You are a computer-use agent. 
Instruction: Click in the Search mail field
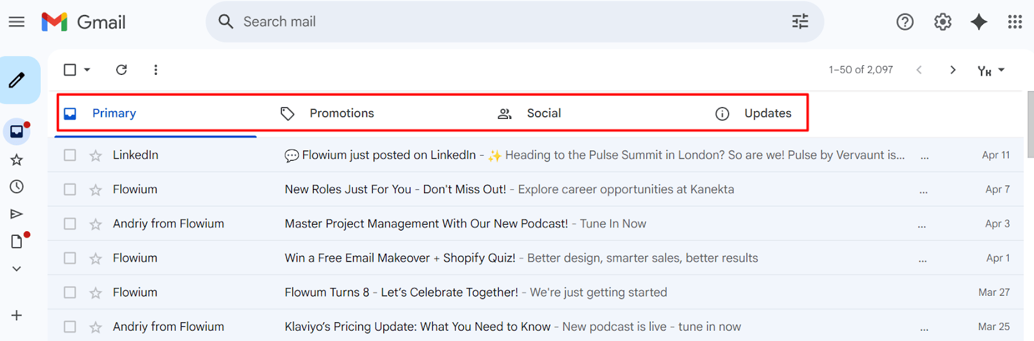click(x=504, y=22)
